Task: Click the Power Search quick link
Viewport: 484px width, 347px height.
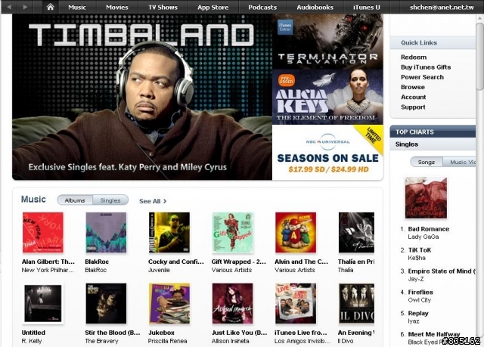Action: 422,77
